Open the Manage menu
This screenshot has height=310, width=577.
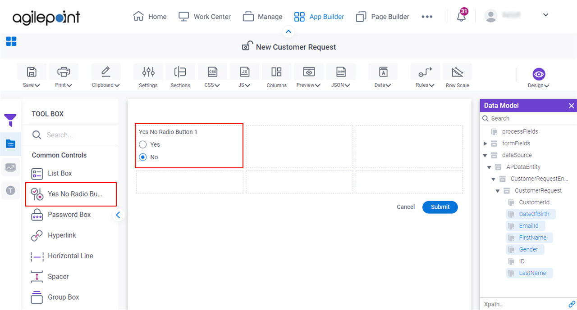tap(262, 17)
